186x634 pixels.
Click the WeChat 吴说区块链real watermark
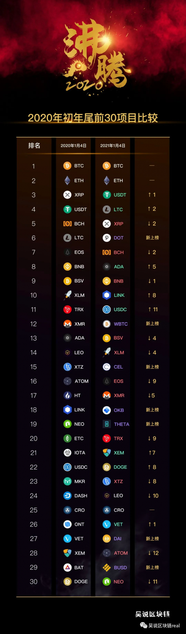(x=160, y=625)
